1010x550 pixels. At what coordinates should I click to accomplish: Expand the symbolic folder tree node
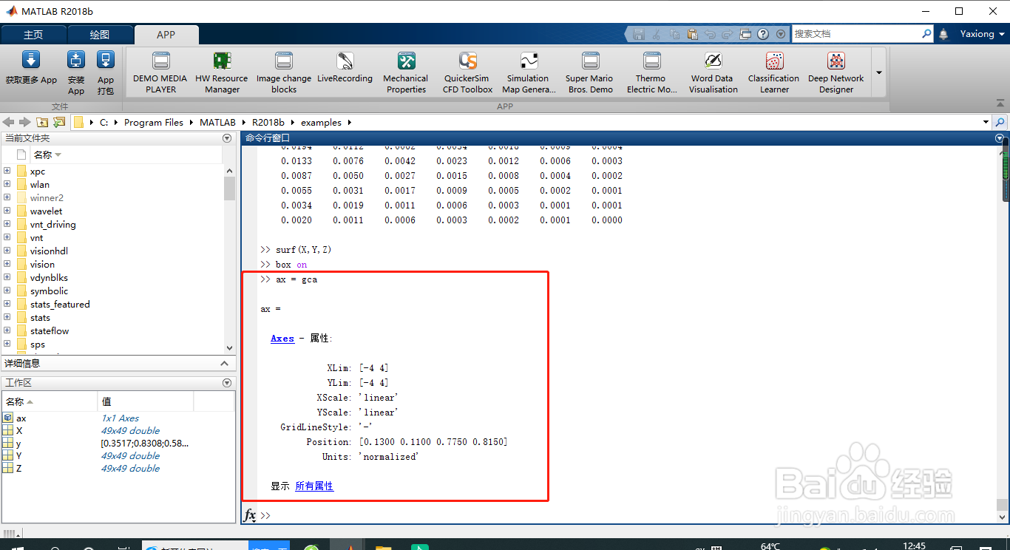click(7, 291)
